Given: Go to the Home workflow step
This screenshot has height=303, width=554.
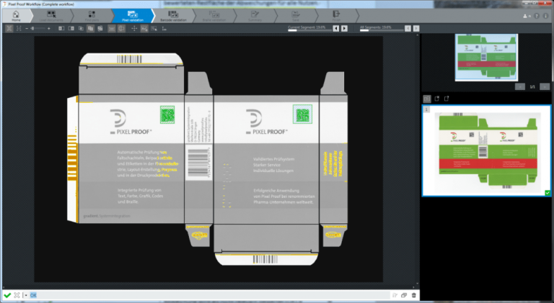Looking at the screenshot, I should point(16,16).
